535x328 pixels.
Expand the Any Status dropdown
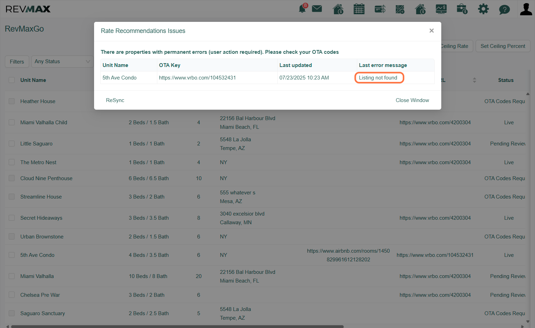tap(62, 61)
